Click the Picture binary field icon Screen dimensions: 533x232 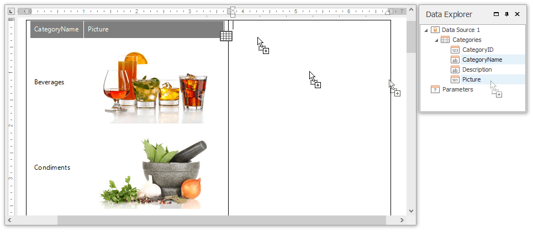(455, 79)
